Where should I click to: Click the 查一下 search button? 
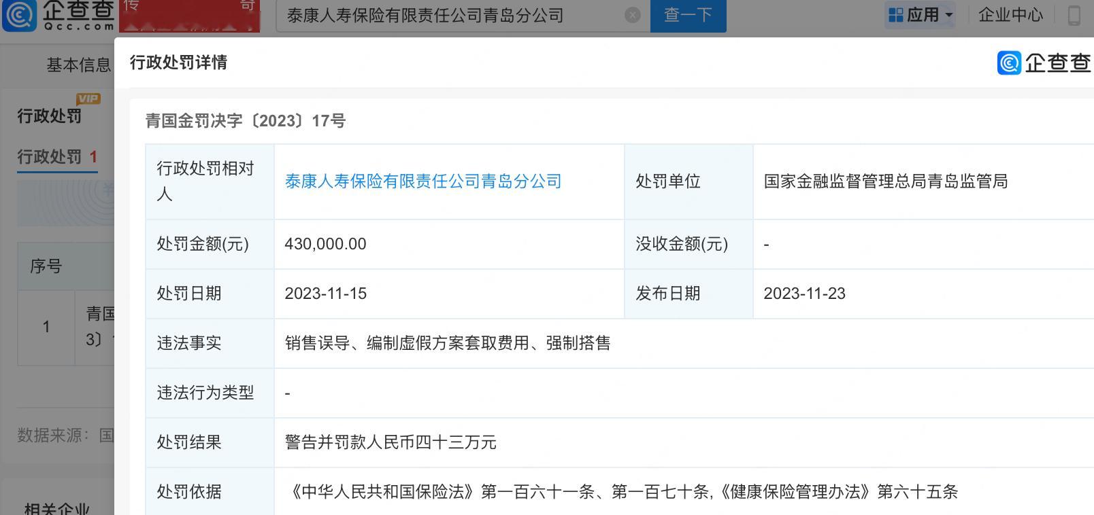(x=688, y=16)
